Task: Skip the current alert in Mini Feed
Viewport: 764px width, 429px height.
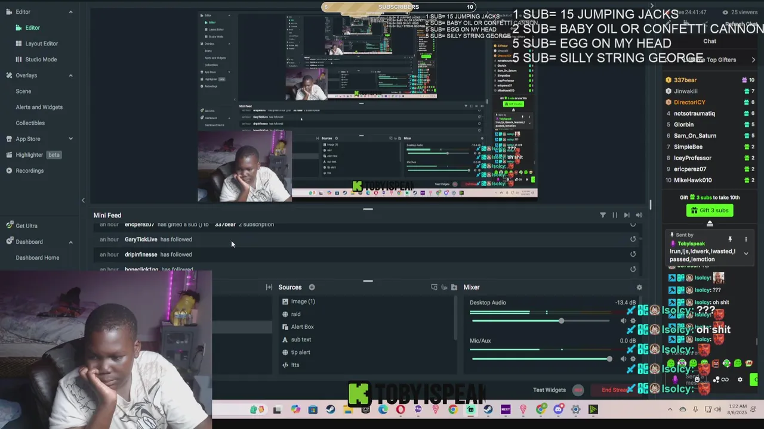Action: [x=627, y=215]
